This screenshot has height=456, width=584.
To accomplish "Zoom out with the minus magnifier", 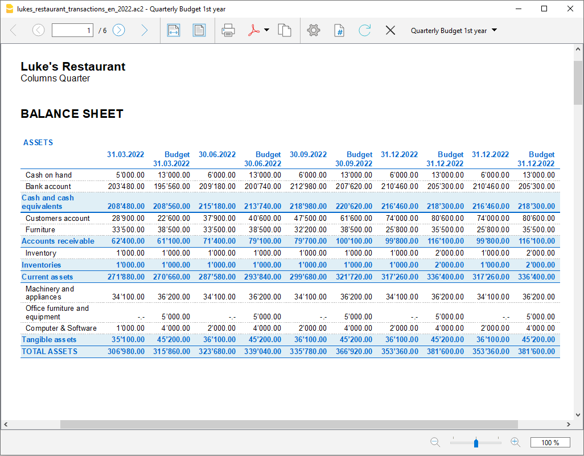I will [x=435, y=442].
